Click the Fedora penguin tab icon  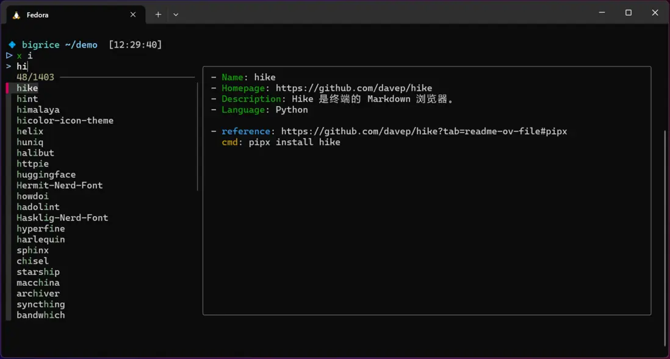pos(16,15)
